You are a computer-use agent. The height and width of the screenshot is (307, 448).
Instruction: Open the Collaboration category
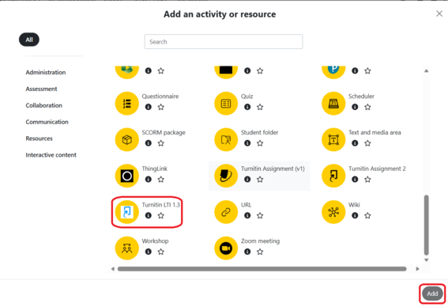click(x=43, y=105)
